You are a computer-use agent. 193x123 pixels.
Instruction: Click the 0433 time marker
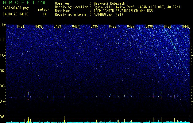point(57,26)
